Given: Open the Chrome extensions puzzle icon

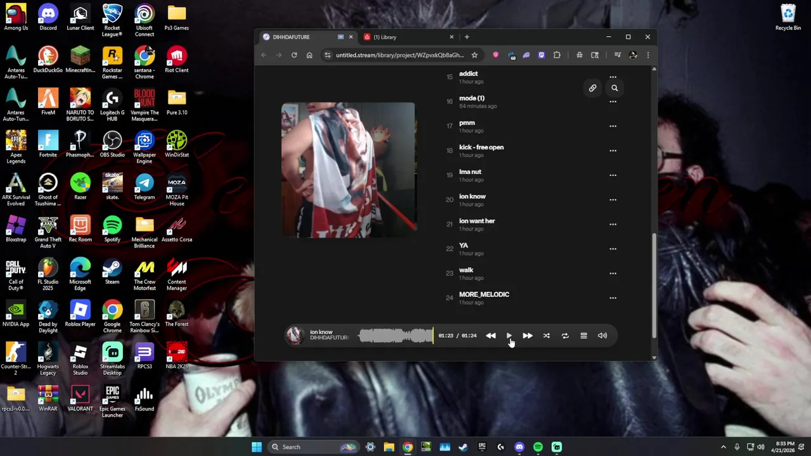Looking at the screenshot, I should pyautogui.click(x=556, y=55).
